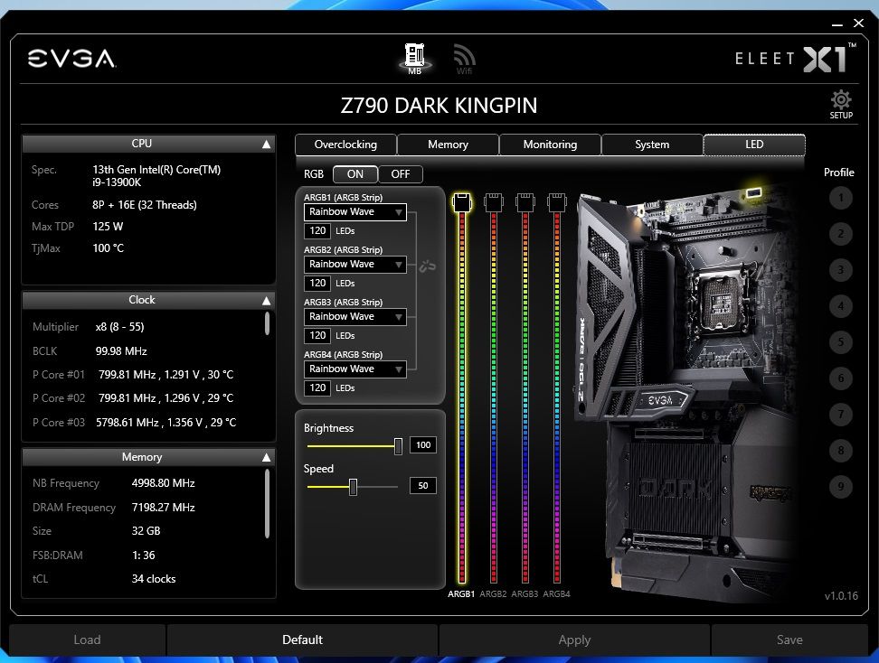Select the Wifi icon

464,60
